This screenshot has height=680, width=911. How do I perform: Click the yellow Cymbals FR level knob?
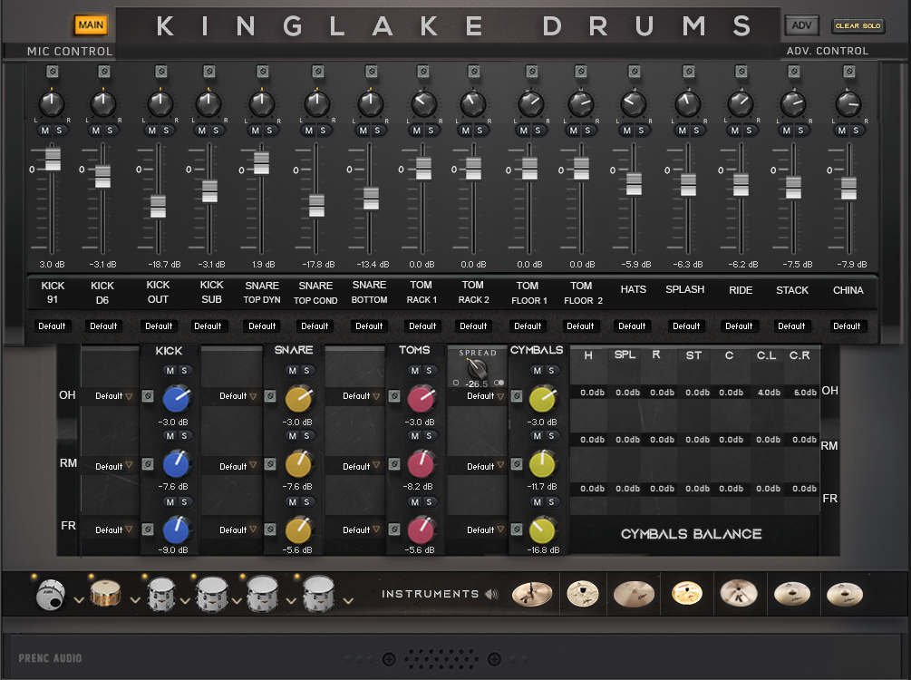click(542, 529)
